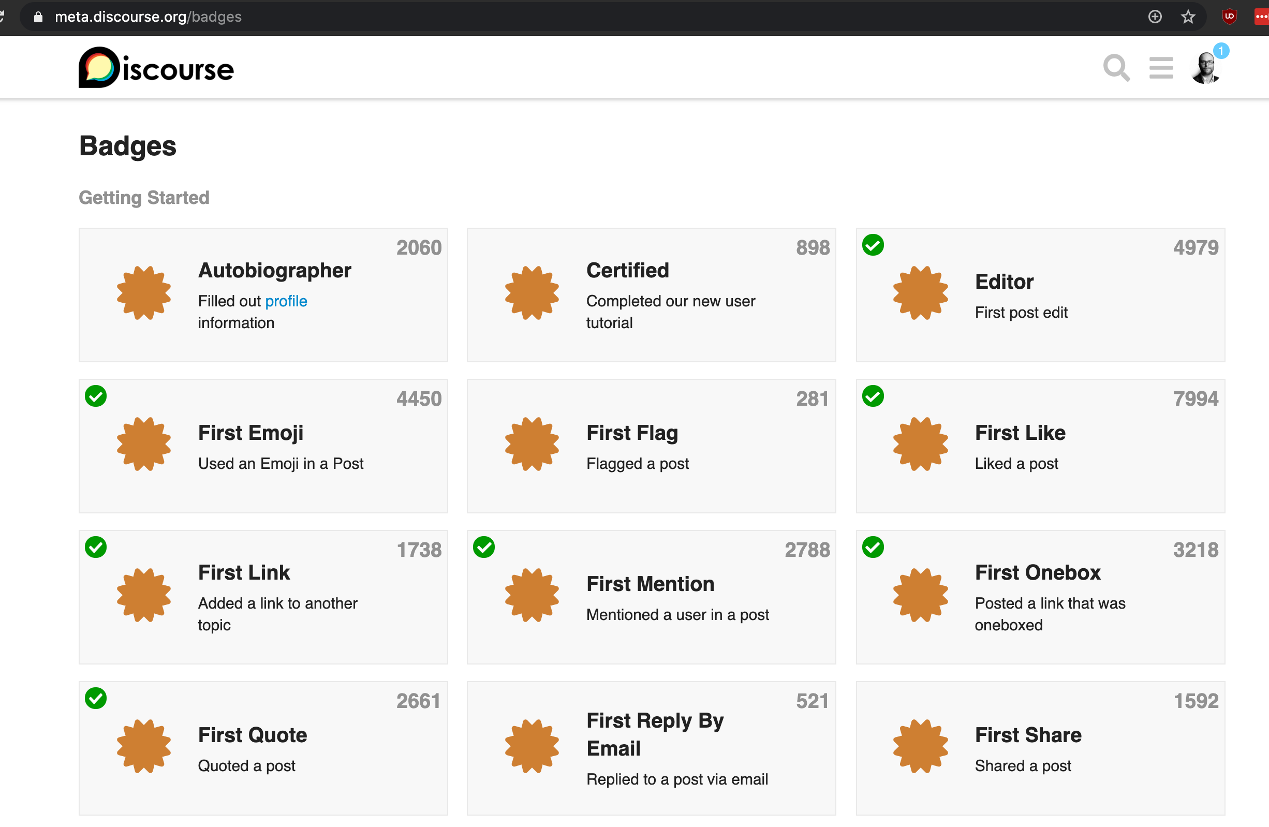Click the Autobiographer badge icon
This screenshot has width=1269, height=827.
coord(144,293)
